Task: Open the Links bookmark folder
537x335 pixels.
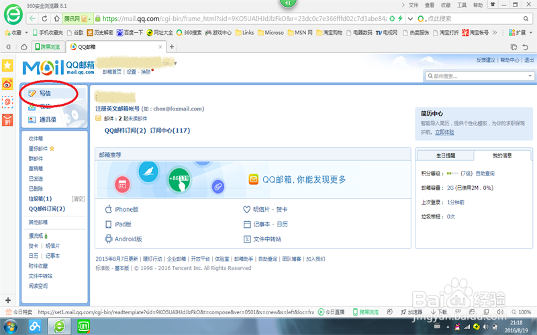Action: [x=244, y=33]
